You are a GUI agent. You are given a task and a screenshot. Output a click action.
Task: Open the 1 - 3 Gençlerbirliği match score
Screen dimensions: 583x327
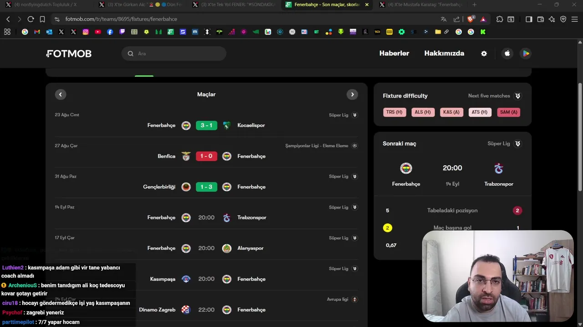[206, 187]
